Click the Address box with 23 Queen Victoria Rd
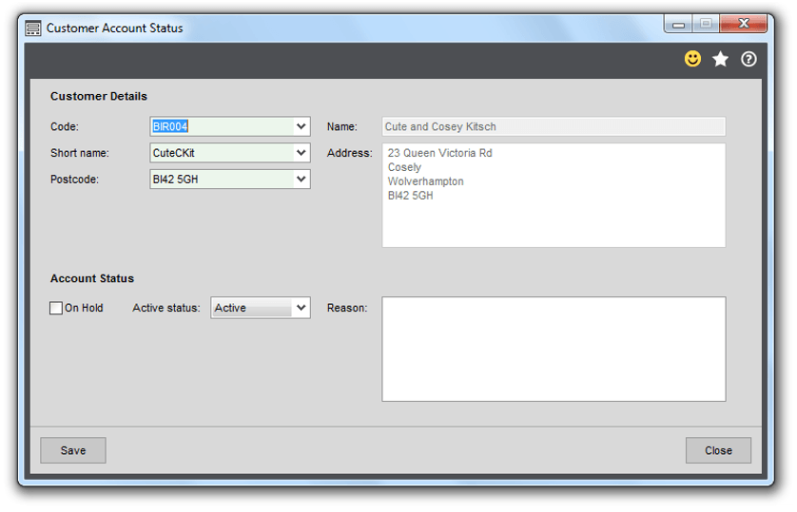The image size is (797, 512). (x=554, y=196)
